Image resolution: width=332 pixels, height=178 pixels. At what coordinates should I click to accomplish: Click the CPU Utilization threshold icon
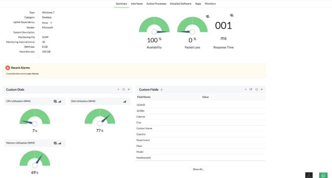[x=55, y=101]
